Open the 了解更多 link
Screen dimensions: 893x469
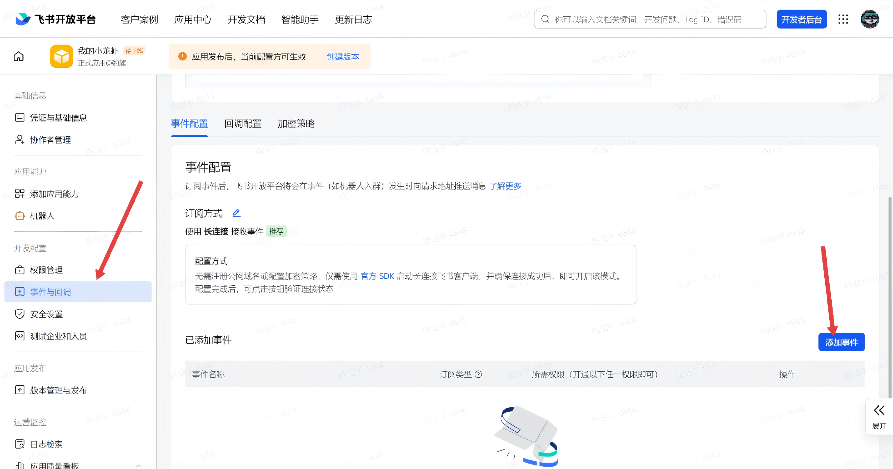tap(505, 186)
